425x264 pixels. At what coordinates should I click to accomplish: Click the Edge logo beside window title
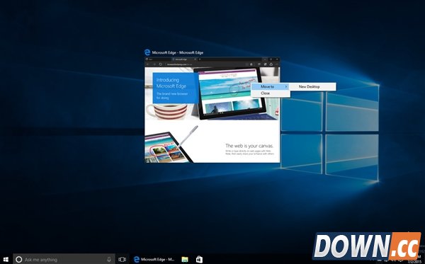(147, 52)
